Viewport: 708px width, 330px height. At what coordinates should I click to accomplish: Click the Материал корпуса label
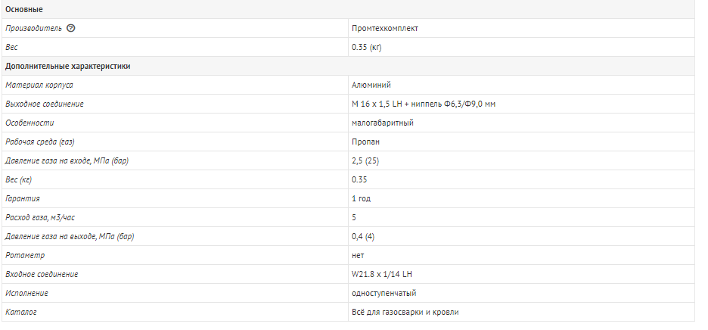click(x=39, y=85)
